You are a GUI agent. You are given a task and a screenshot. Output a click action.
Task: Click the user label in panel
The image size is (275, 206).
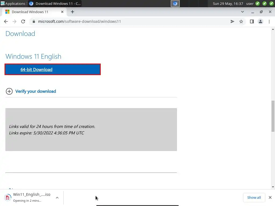pos(250,3)
